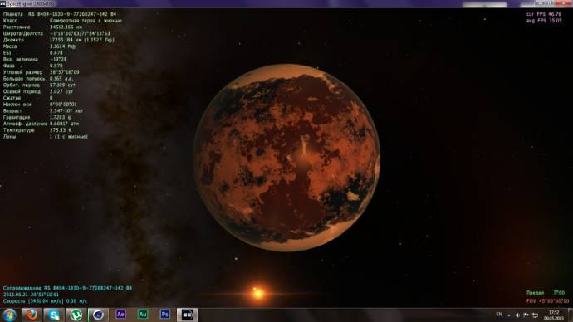The image size is (573, 322).
Task: Open the taskbar clock and date
Action: 554,315
